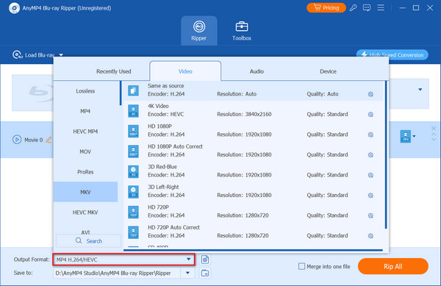Click the preset list vertical scrollbar
The height and width of the screenshot is (286, 441).
(386, 154)
